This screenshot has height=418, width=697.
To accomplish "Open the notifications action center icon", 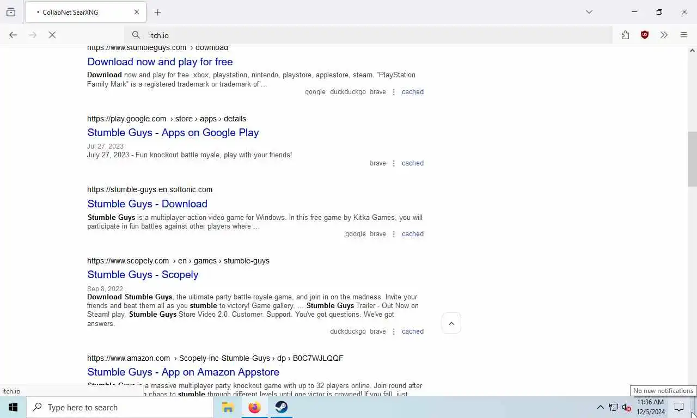I will pyautogui.click(x=679, y=407).
